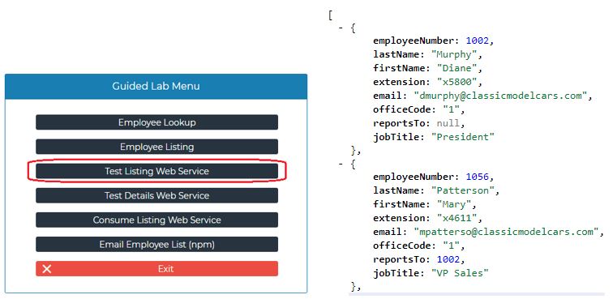Select the mpatterso@classicmodelcars.com email string
Screen dimensions: 613x299
click(506, 232)
